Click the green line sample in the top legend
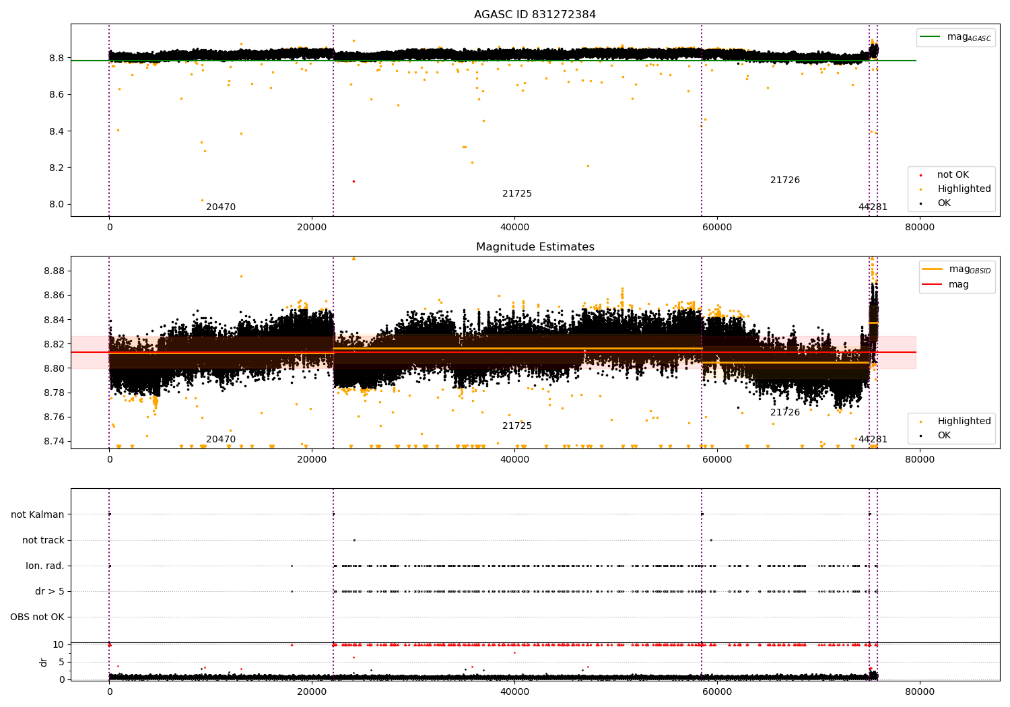The width and height of the screenshot is (1010, 707). click(931, 37)
